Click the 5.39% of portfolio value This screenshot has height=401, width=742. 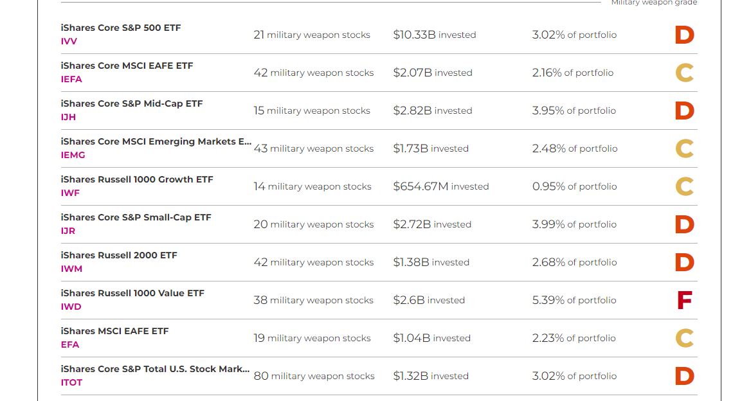[574, 300]
